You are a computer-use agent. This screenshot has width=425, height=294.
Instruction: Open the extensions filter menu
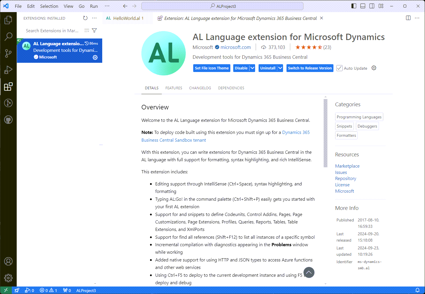[94, 31]
